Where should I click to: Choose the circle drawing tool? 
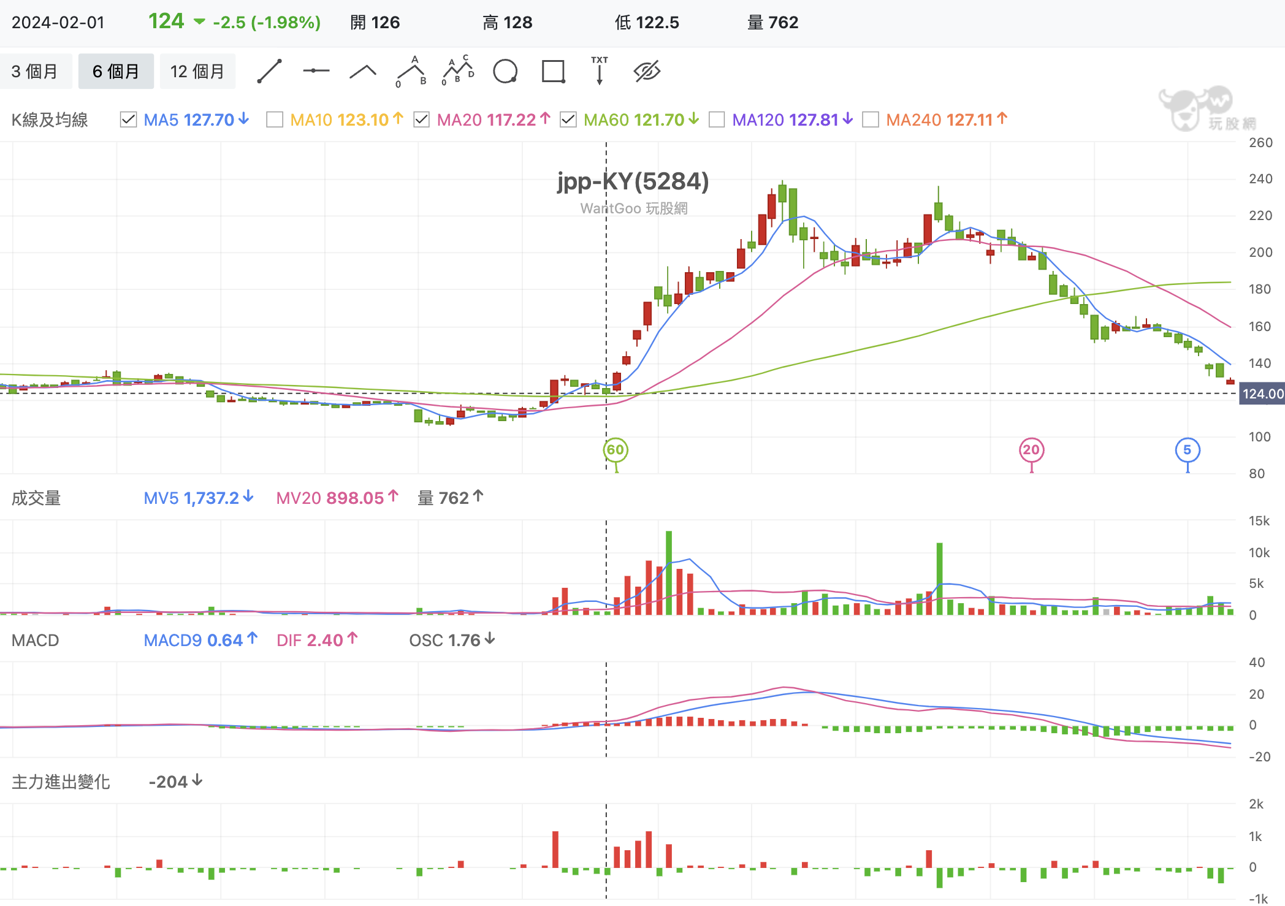click(505, 72)
